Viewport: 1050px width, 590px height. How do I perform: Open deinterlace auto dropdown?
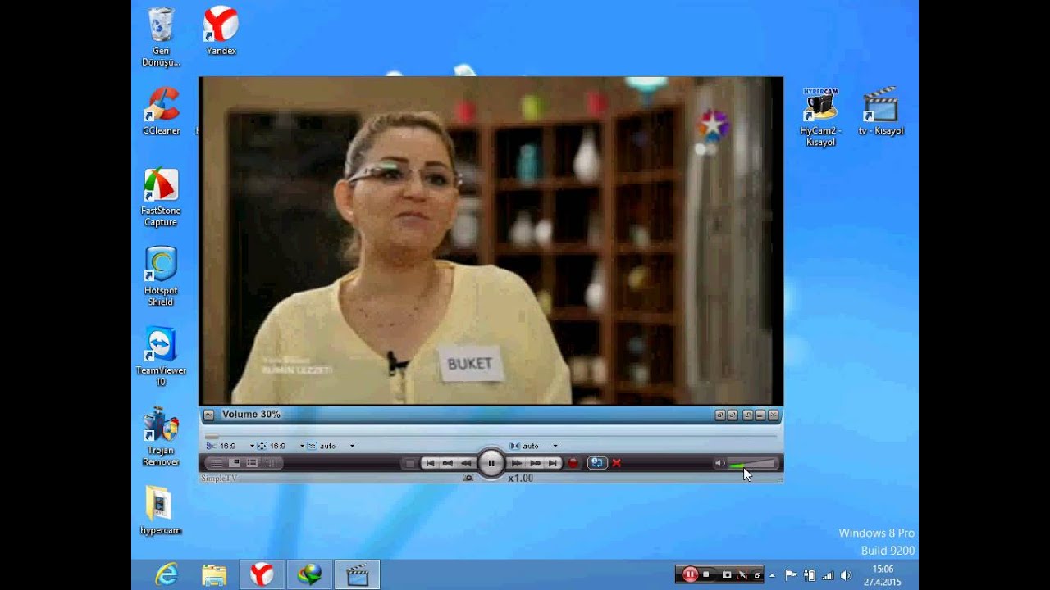point(352,447)
